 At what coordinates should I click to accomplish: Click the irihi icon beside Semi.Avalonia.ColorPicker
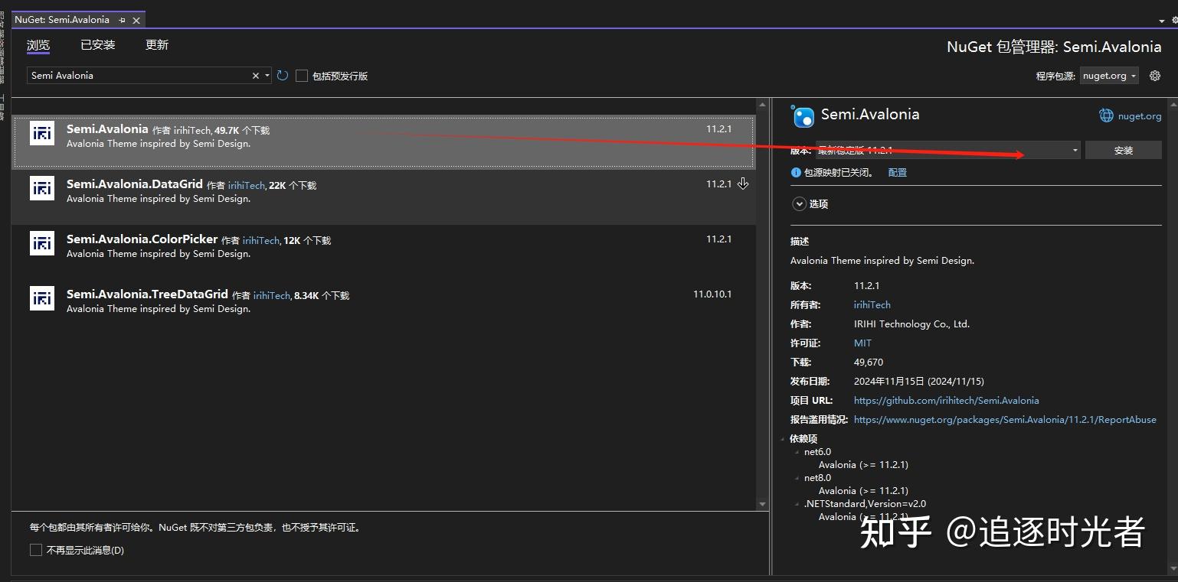(x=41, y=243)
